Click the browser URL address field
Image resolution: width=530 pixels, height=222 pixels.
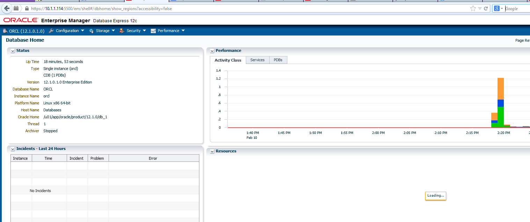(244, 8)
